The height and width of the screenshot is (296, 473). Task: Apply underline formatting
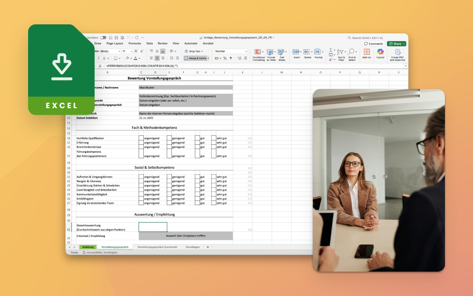(104, 58)
